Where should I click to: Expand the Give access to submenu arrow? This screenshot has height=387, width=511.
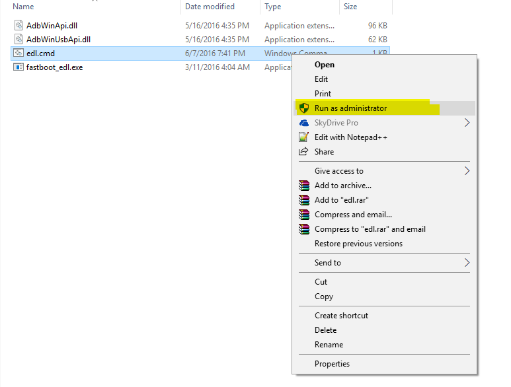pyautogui.click(x=467, y=171)
